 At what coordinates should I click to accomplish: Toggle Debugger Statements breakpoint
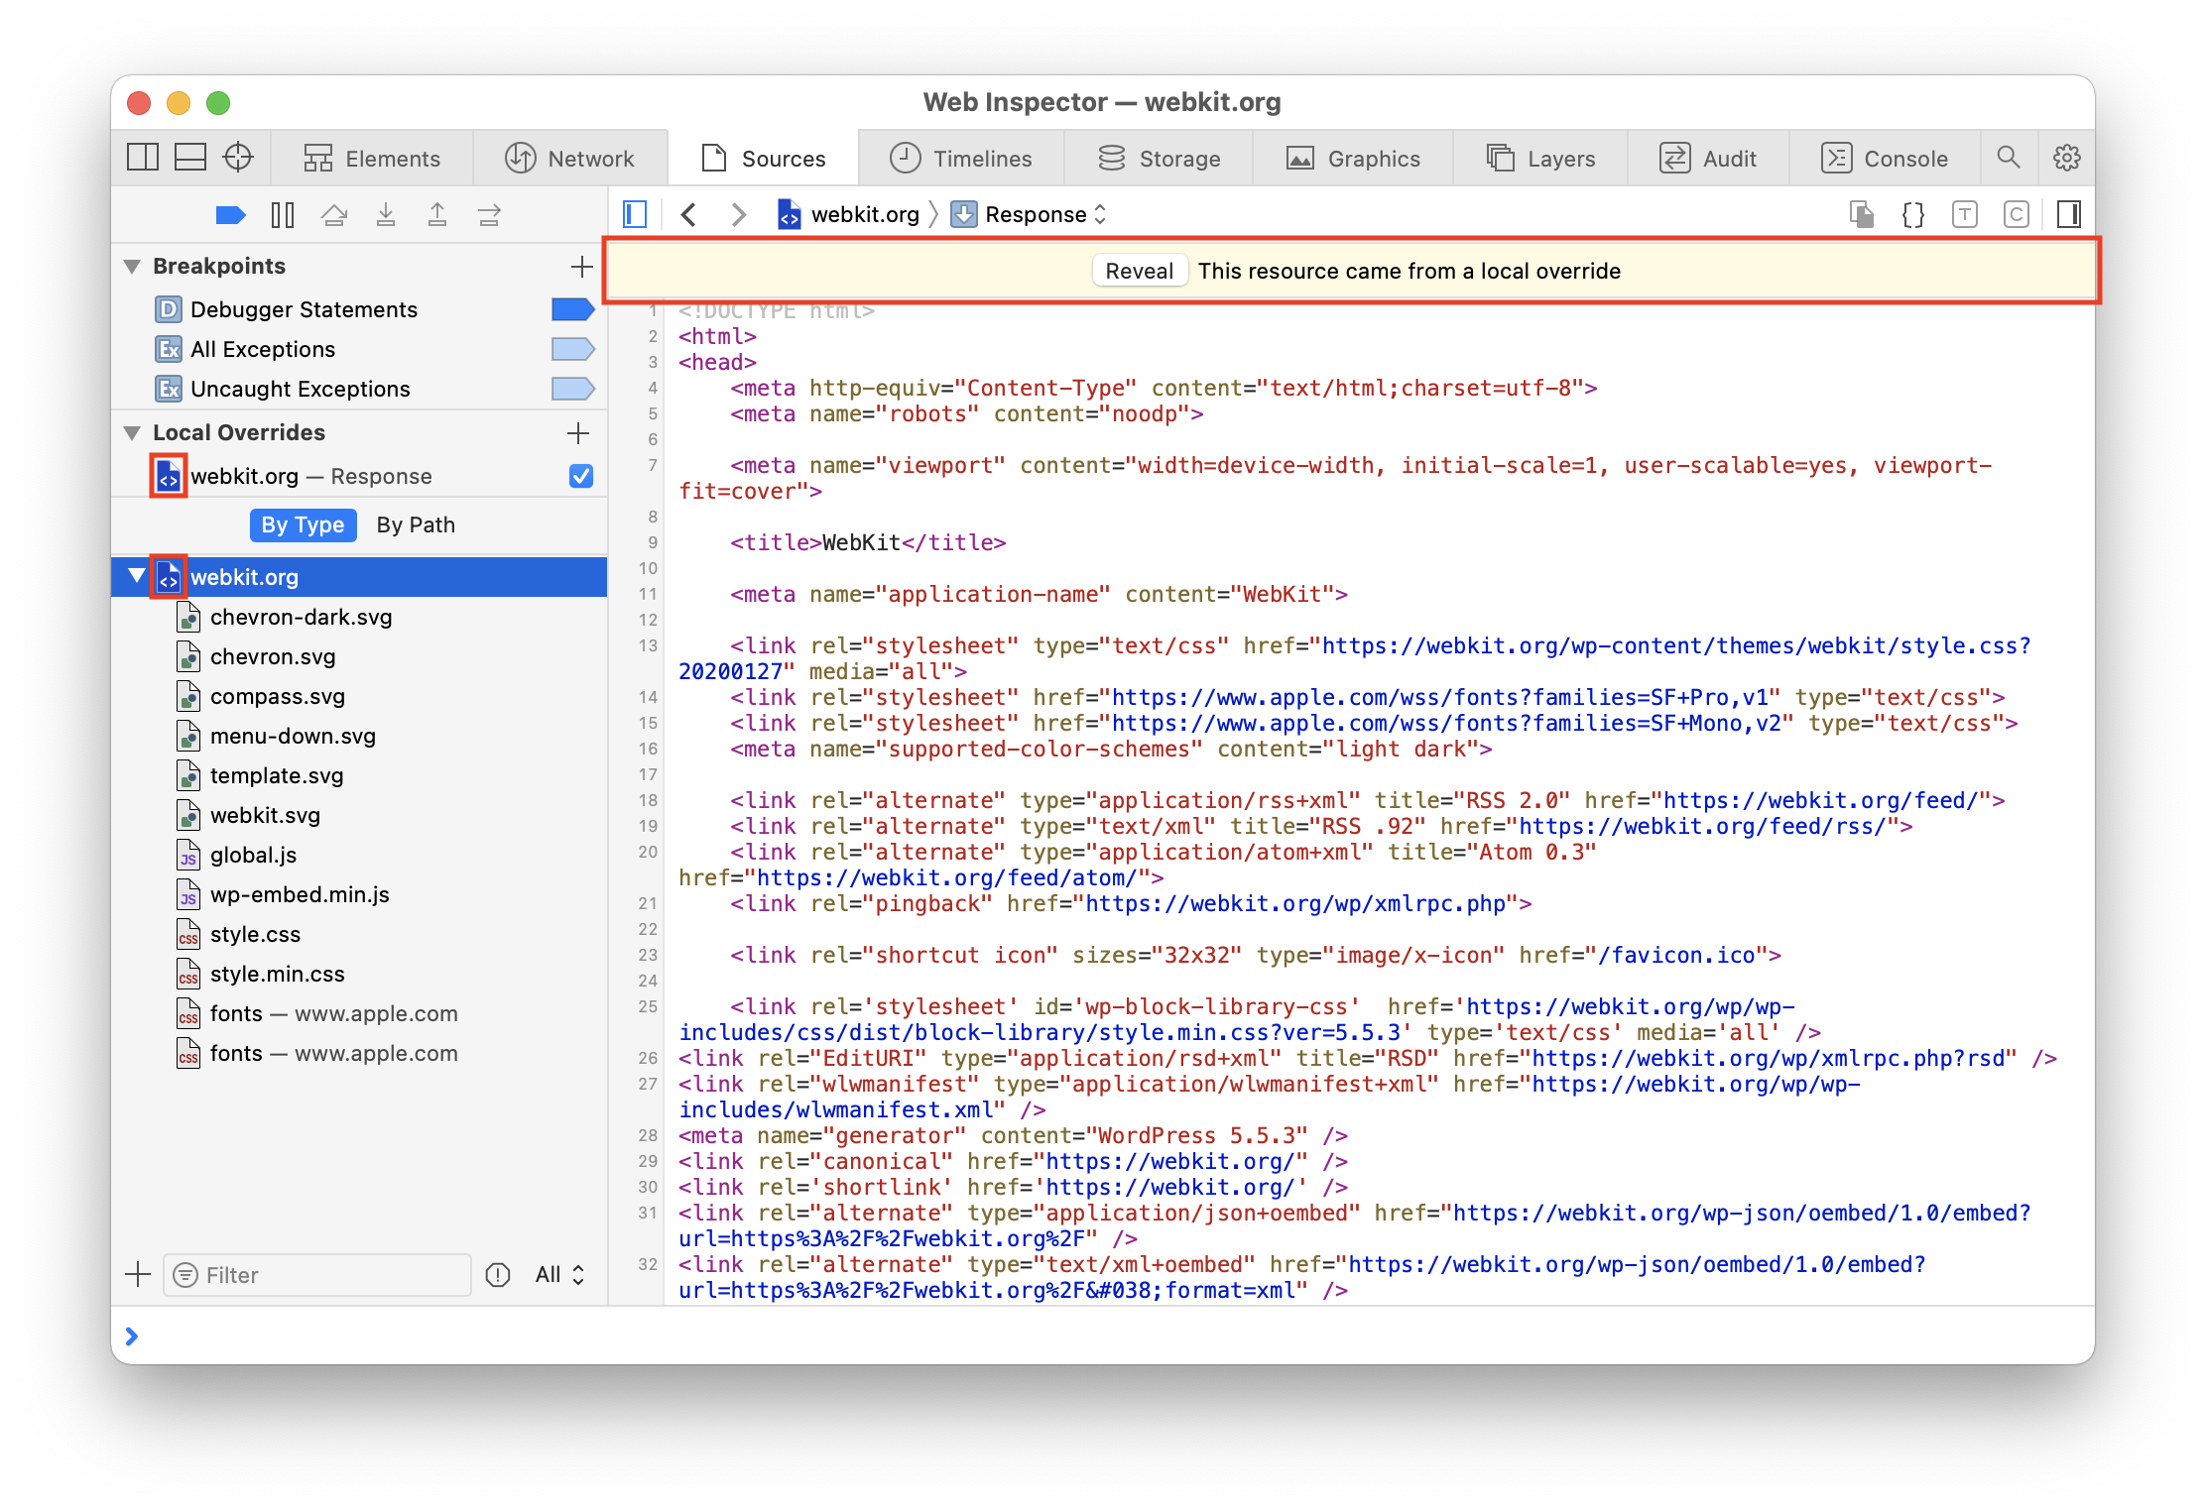pyautogui.click(x=572, y=310)
